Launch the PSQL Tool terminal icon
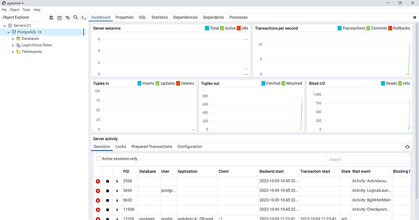Screen dimensions: 419x220 click(x=84, y=18)
